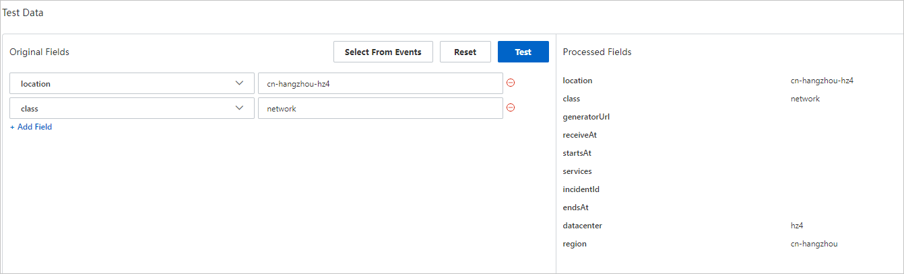The width and height of the screenshot is (904, 274).
Task: Delete the class field row
Action: click(511, 107)
